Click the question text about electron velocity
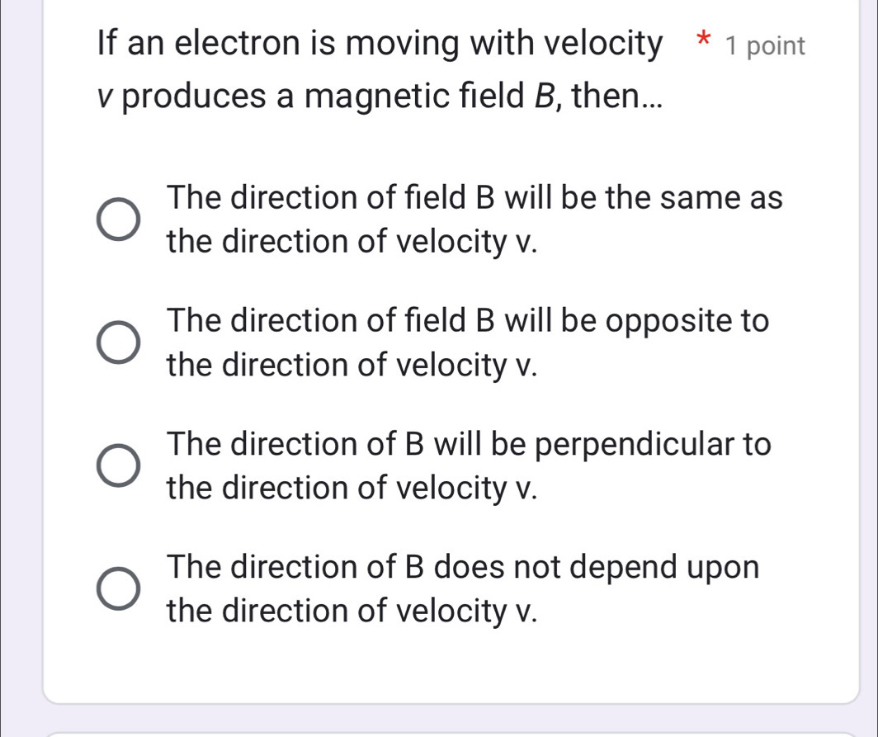Viewport: 878px width, 737px height. [x=380, y=44]
